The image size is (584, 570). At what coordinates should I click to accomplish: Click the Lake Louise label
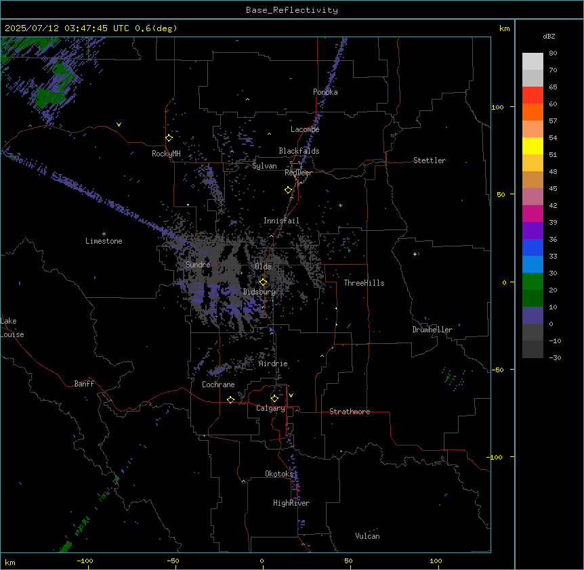click(x=12, y=328)
